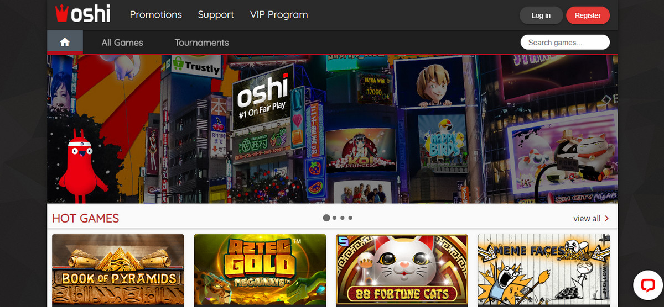Click the Oshi logo in header
Screen dimensions: 664x307
click(x=82, y=13)
